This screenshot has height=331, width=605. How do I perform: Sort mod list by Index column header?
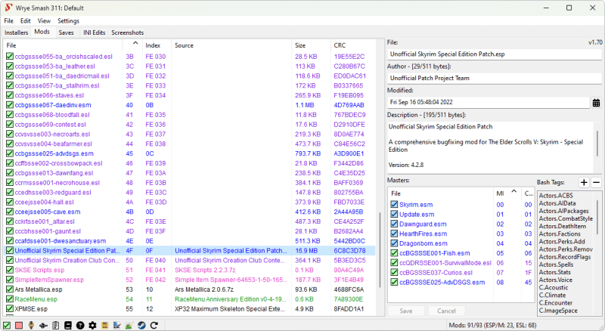click(157, 45)
